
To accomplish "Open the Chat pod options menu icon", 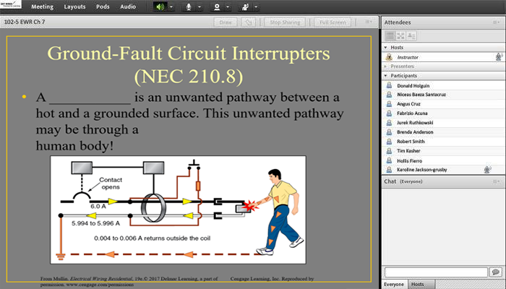I will click(x=497, y=181).
